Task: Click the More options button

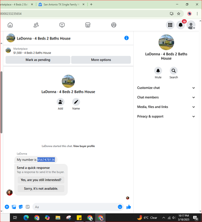Action: pyautogui.click(x=101, y=60)
